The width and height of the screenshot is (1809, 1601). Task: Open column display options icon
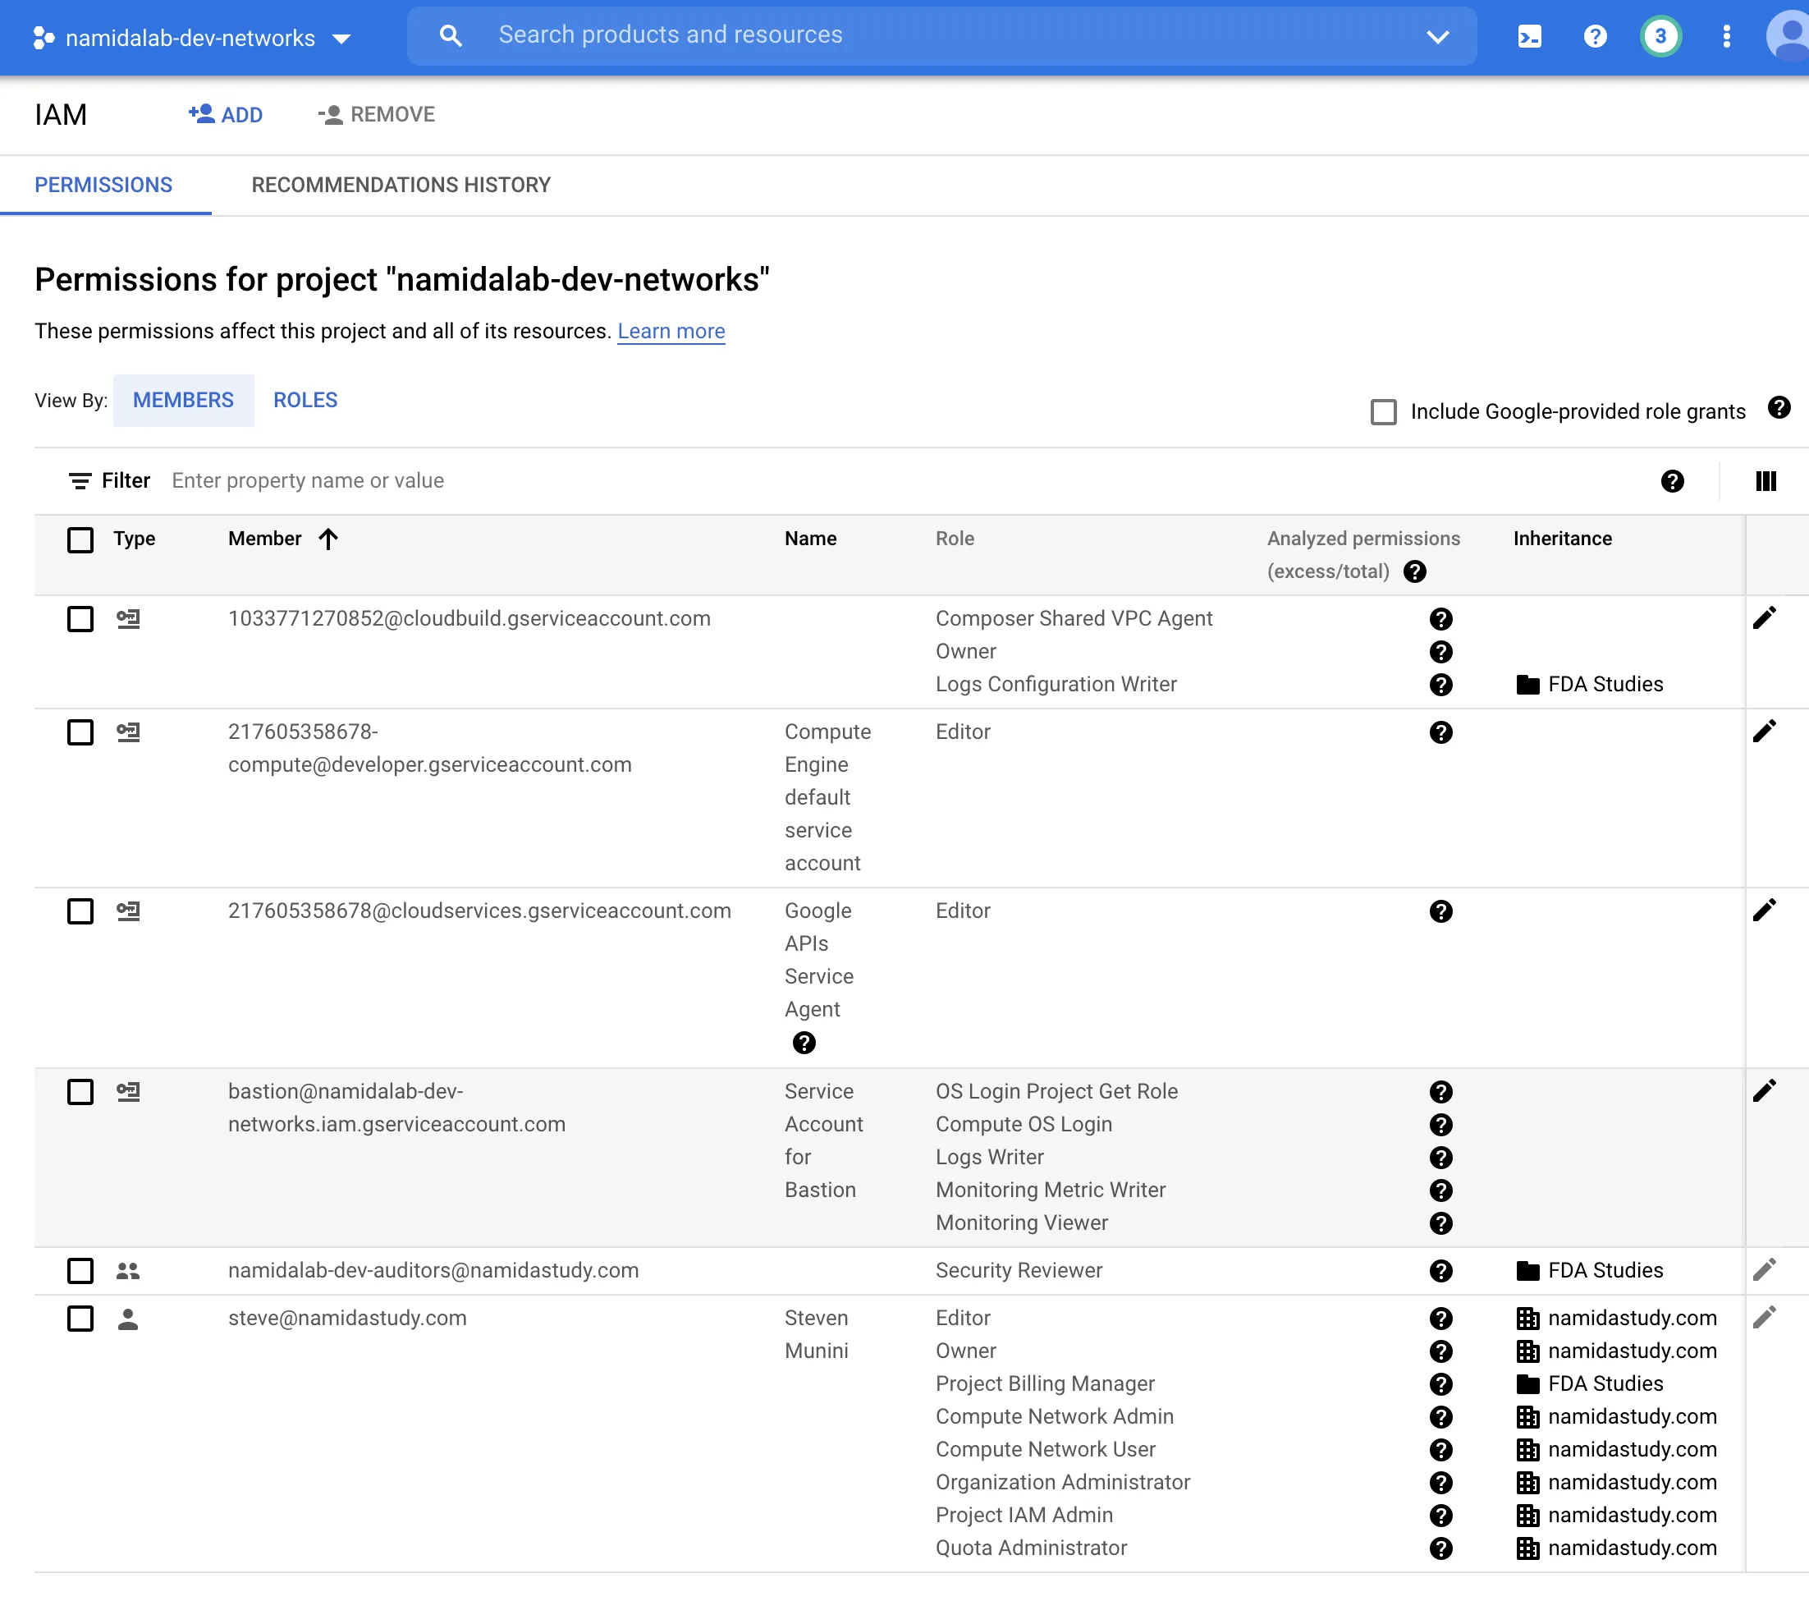pyautogui.click(x=1765, y=481)
